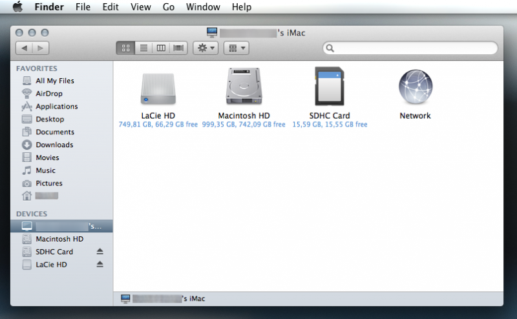Open the Window menu
Image resolution: width=517 pixels, height=319 pixels.
pos(203,7)
